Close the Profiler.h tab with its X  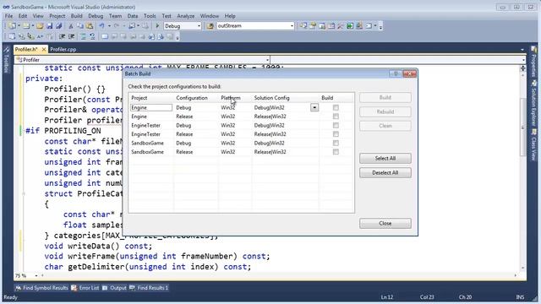44,50
